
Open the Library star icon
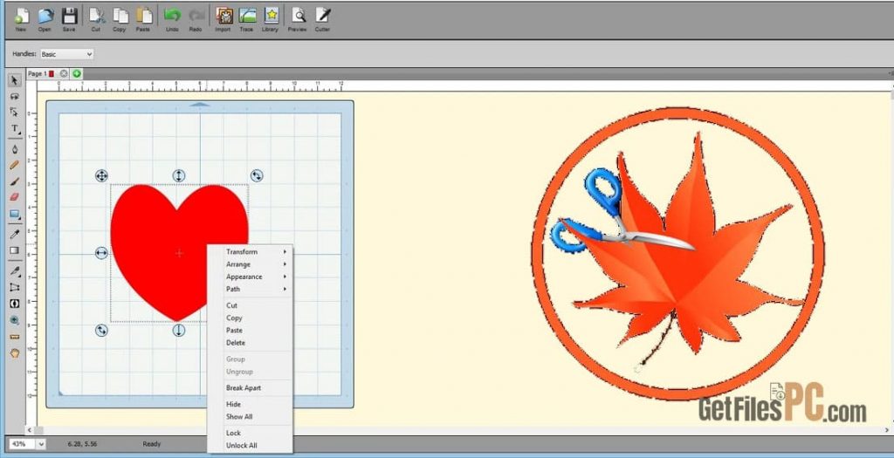click(271, 17)
